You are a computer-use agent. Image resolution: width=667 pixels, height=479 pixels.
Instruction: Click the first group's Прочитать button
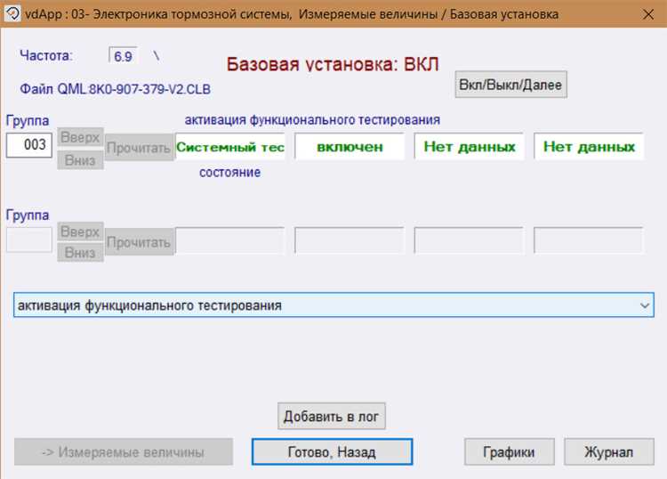click(x=139, y=148)
